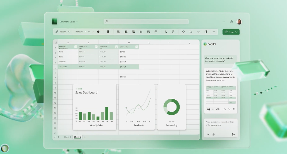Open comments from the toolbar icon
Viewport: 287px width, 154px height.
[206, 32]
